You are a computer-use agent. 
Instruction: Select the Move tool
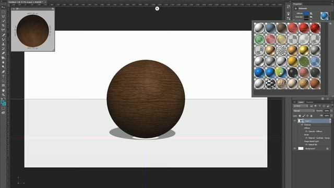[3, 7]
